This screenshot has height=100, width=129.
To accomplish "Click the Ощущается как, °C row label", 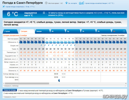I will pos(12,56).
